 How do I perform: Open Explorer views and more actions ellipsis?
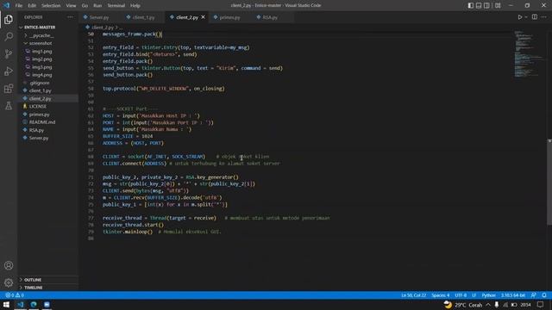coord(71,17)
